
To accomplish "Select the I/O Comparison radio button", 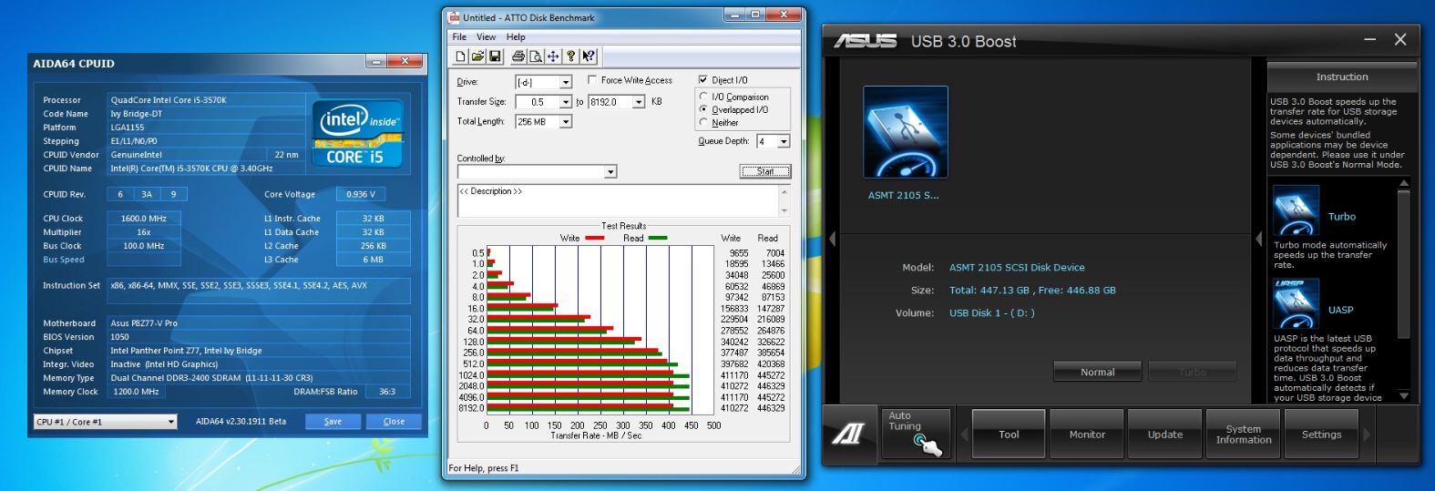I will [x=703, y=97].
